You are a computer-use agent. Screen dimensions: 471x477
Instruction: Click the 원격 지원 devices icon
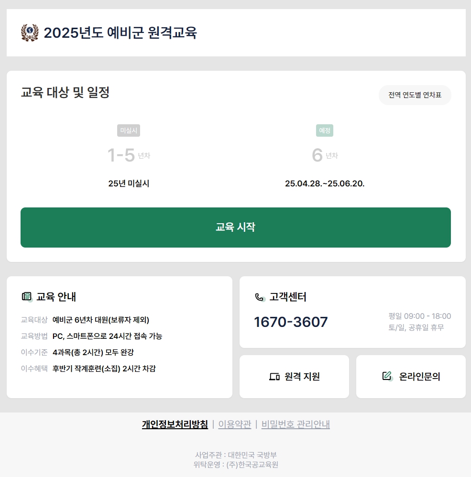274,377
